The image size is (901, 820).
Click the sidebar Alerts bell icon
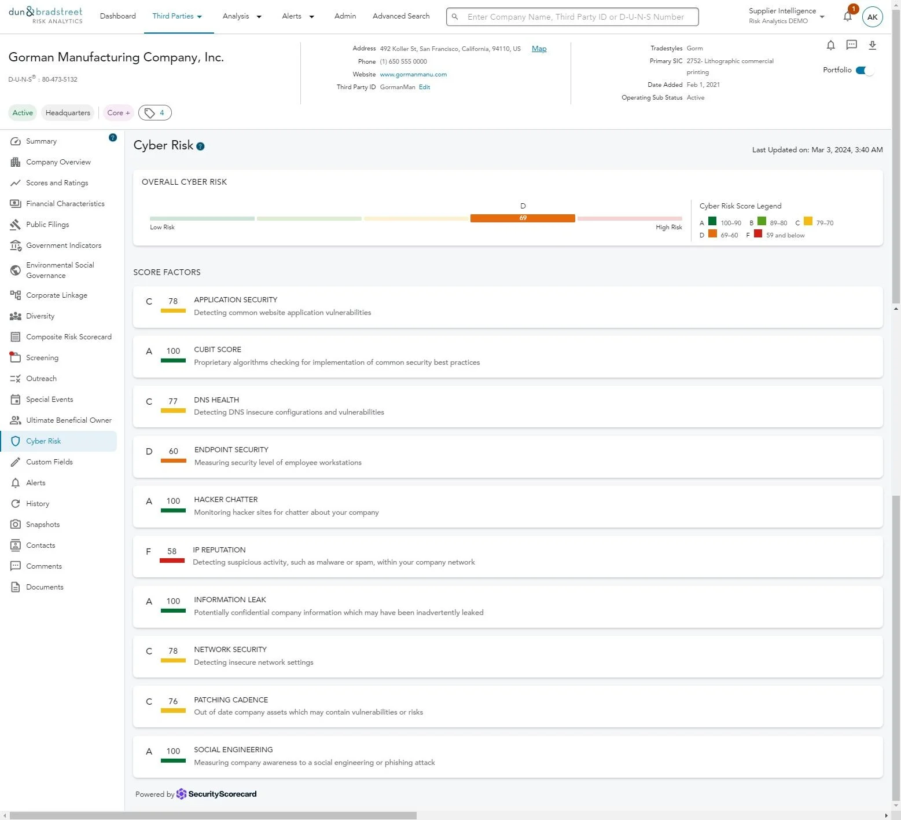[x=16, y=483]
